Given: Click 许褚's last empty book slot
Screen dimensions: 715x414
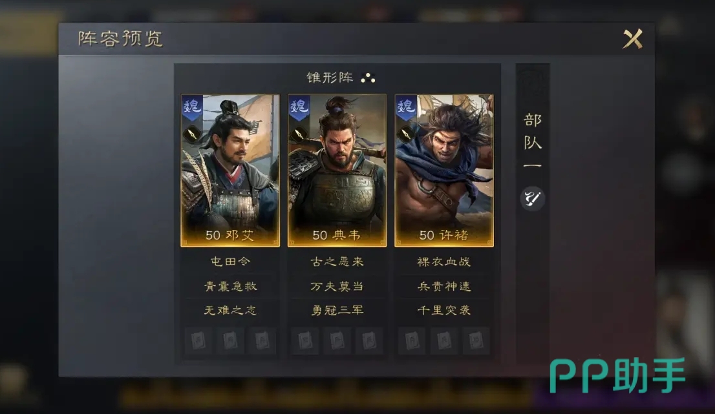Looking at the screenshot, I should (476, 340).
